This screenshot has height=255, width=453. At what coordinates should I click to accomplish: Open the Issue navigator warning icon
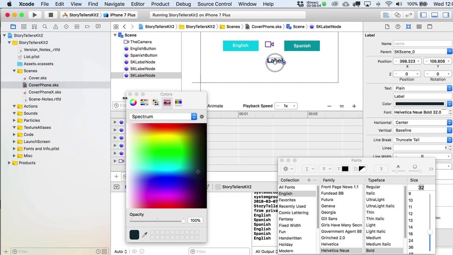pyautogui.click(x=56, y=27)
